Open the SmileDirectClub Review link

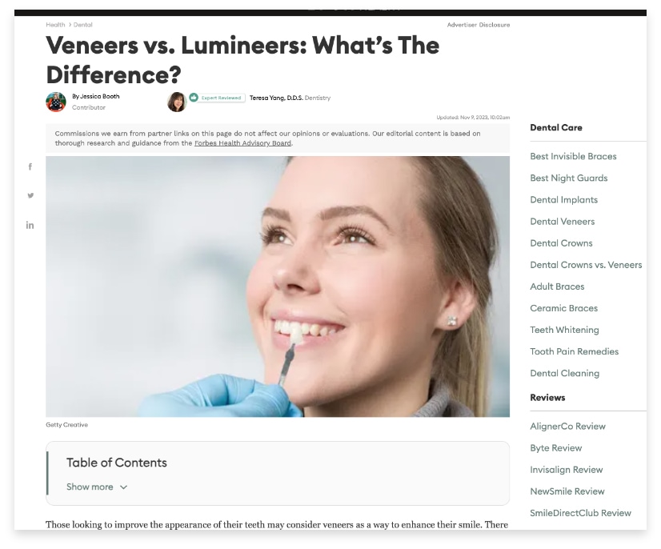pyautogui.click(x=581, y=513)
